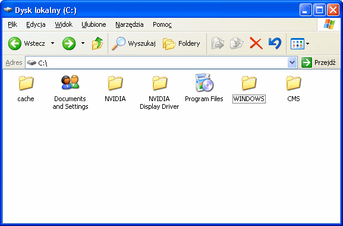This screenshot has height=226, width=343.
Task: Open the Ulubione menu
Action: pyautogui.click(x=93, y=24)
